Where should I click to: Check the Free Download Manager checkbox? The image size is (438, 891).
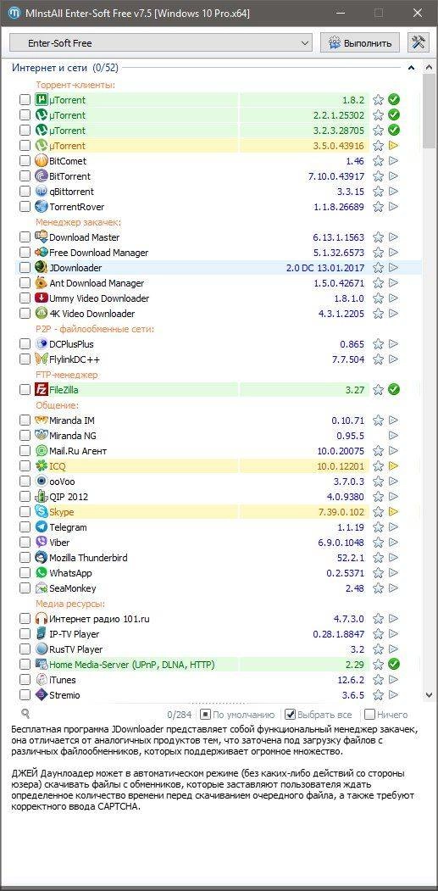[x=25, y=253]
